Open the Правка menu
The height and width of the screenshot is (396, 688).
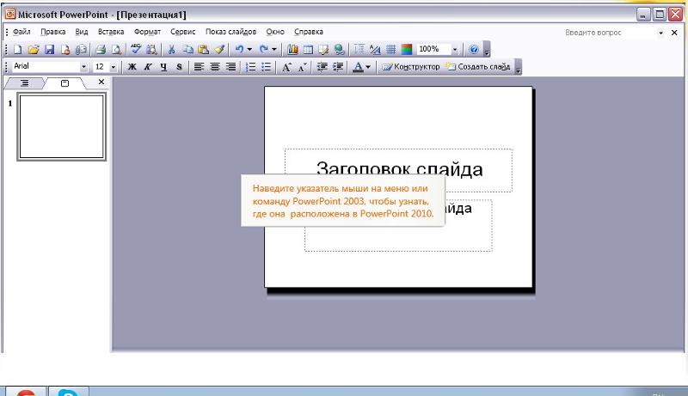pos(53,32)
